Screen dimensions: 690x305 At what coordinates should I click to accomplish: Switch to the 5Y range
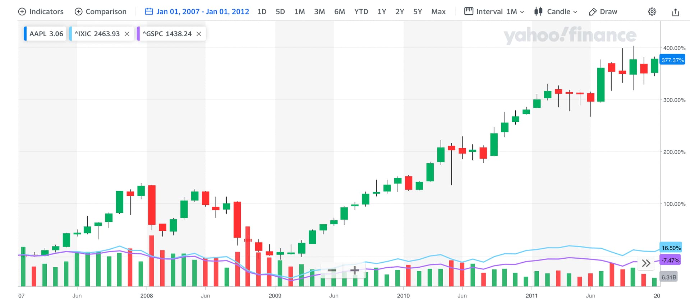418,11
